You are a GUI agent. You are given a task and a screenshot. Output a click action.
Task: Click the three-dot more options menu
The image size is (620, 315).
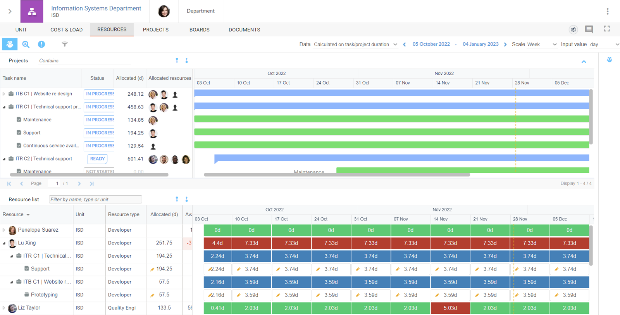[x=607, y=11]
